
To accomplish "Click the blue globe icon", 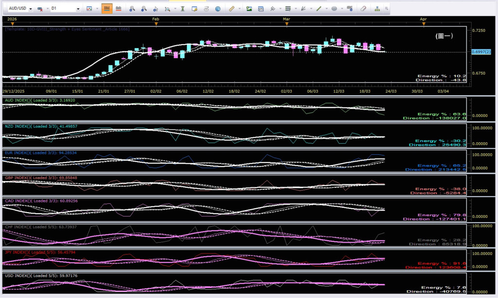I will coord(218,9).
